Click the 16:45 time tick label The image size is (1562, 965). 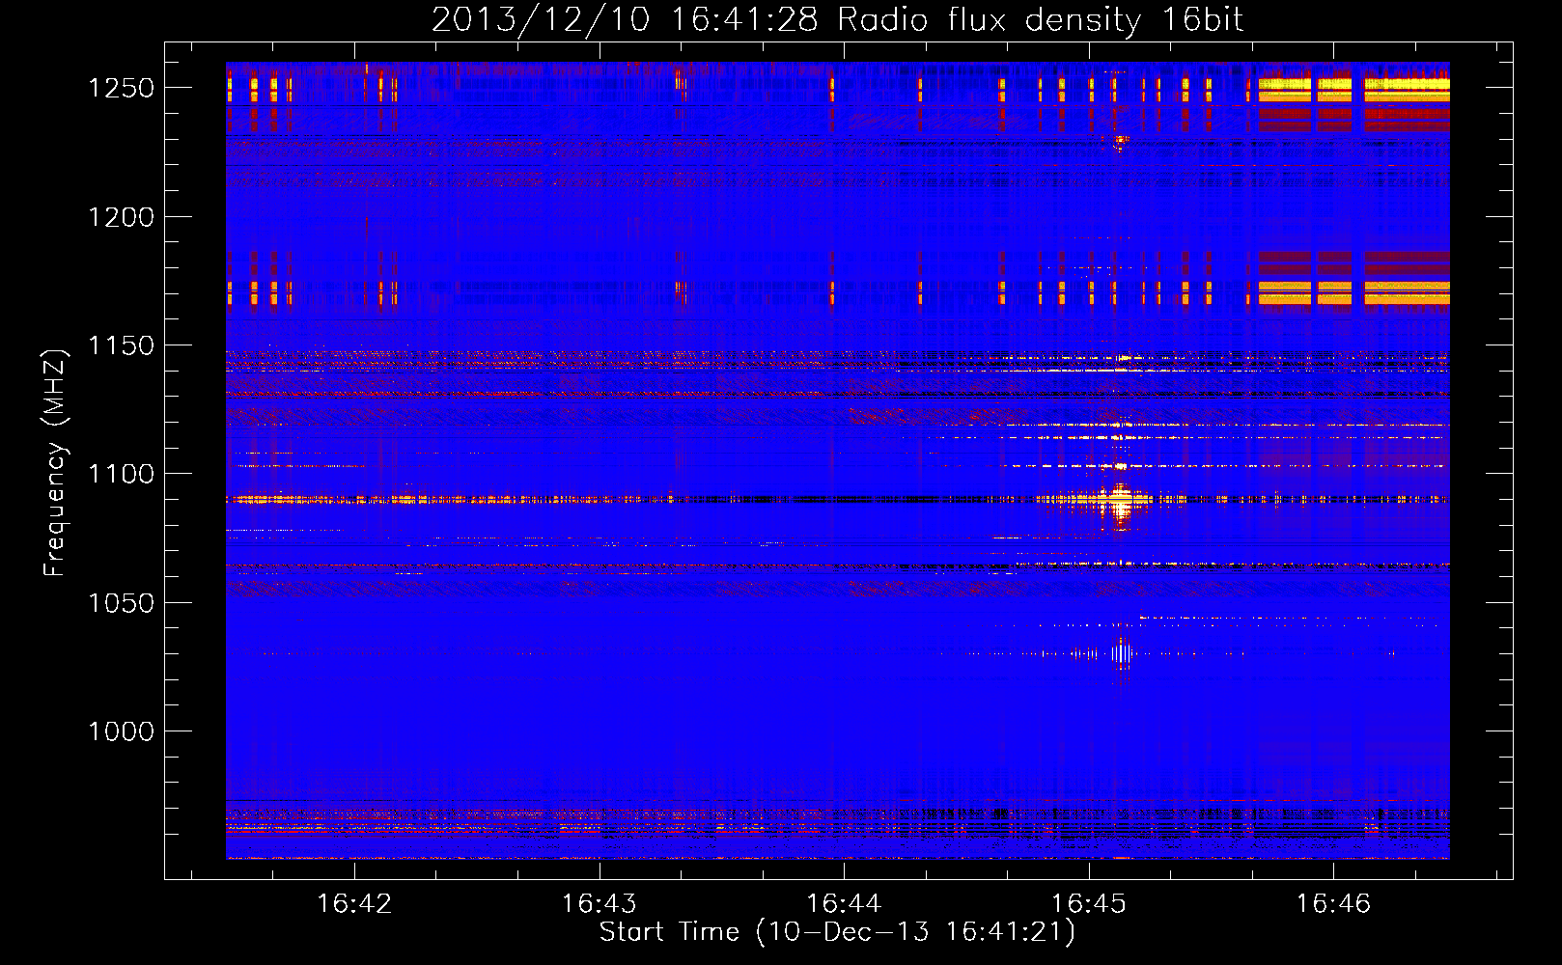1088,903
